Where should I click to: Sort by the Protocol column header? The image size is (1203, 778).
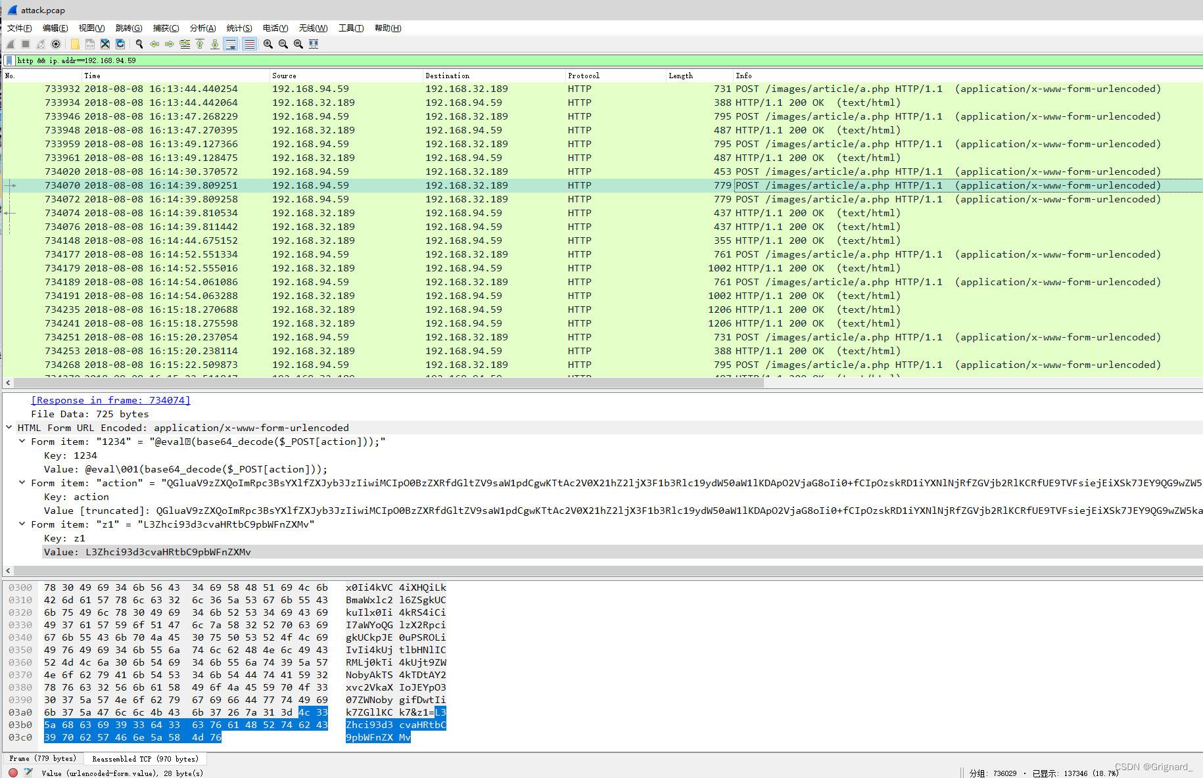point(616,76)
